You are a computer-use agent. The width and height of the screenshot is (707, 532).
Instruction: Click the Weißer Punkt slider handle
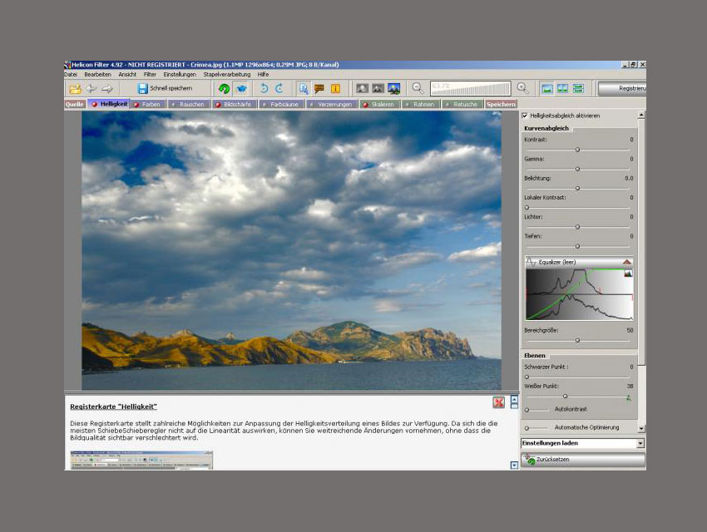[x=565, y=397]
